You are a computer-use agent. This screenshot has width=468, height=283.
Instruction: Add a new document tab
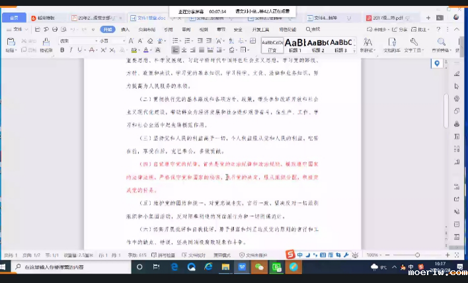pos(428,18)
